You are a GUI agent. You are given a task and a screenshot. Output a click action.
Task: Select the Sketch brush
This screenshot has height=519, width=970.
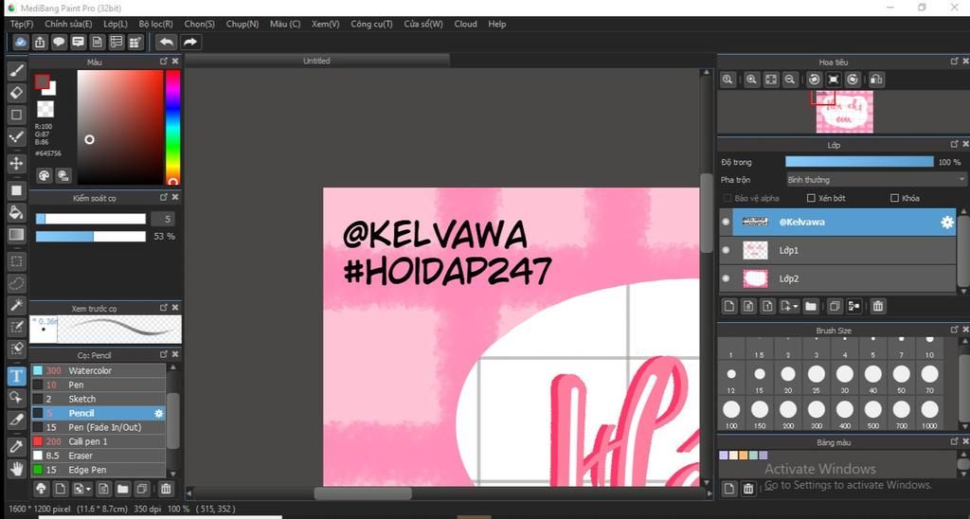pyautogui.click(x=99, y=399)
